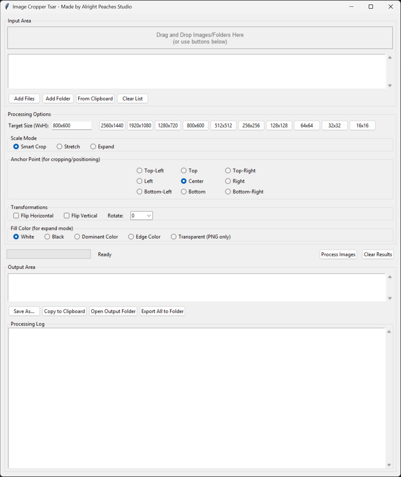Set anchor point to Bottom-Right
This screenshot has width=401, height=477.
click(228, 192)
